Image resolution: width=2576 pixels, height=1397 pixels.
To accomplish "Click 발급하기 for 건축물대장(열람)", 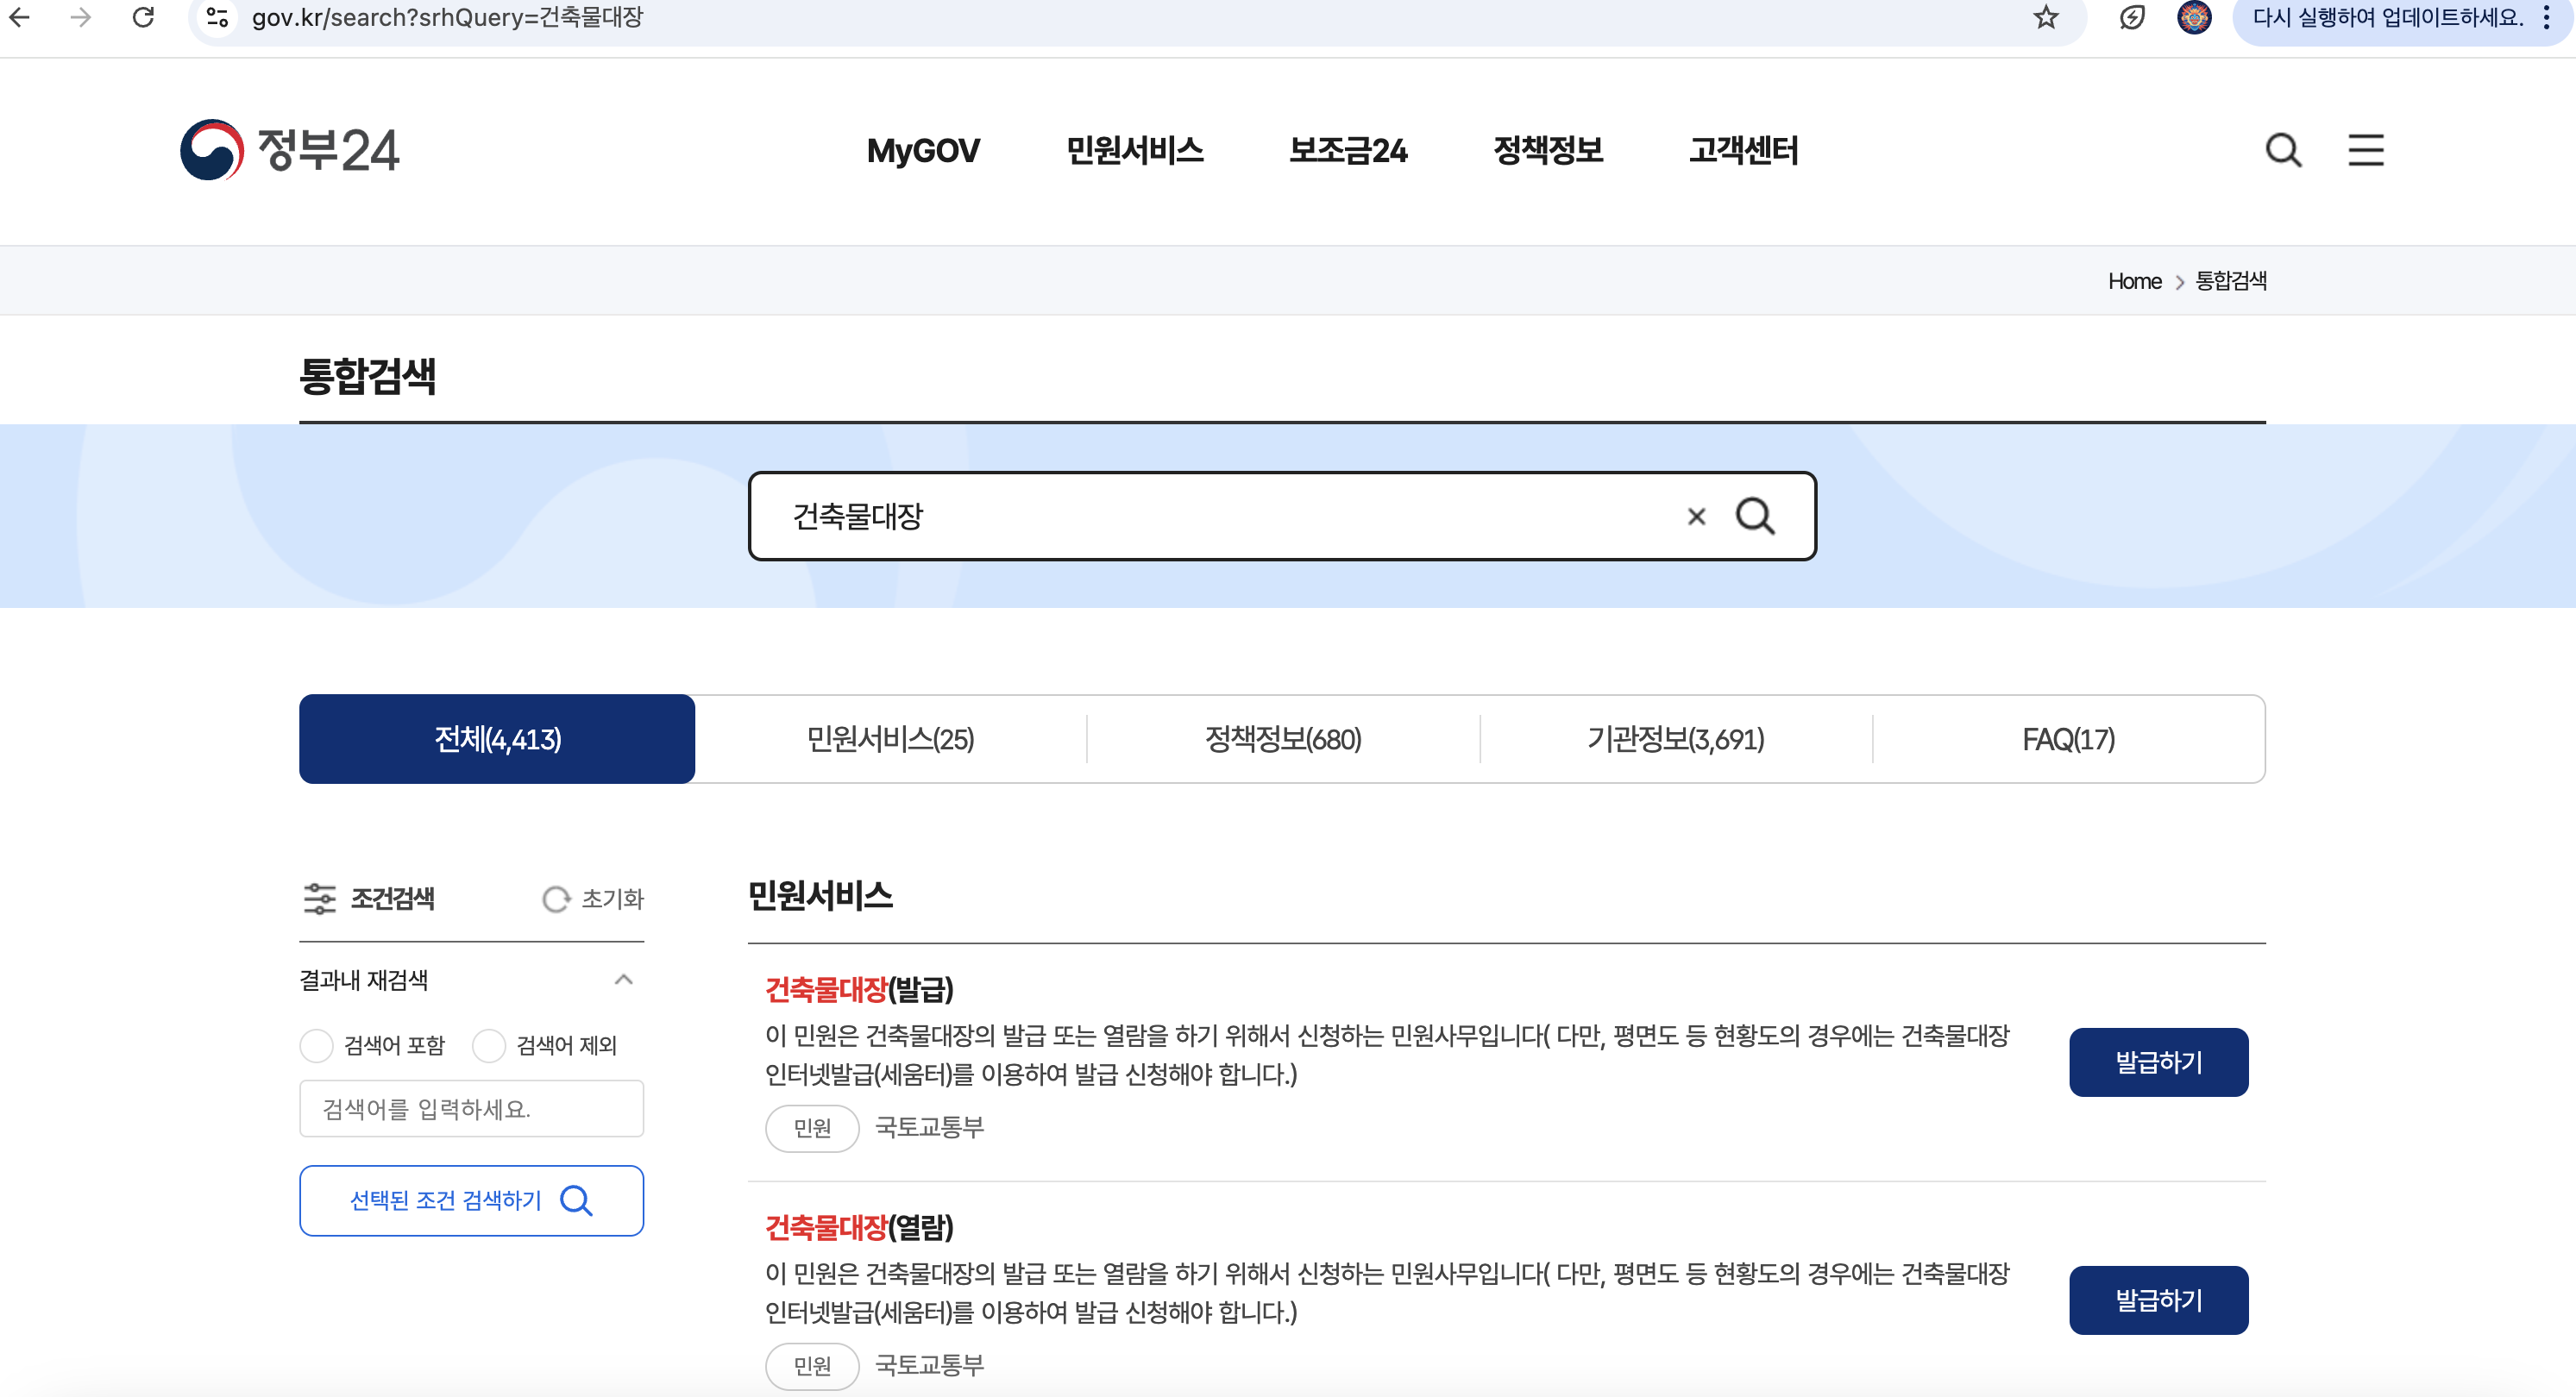I will click(2158, 1300).
